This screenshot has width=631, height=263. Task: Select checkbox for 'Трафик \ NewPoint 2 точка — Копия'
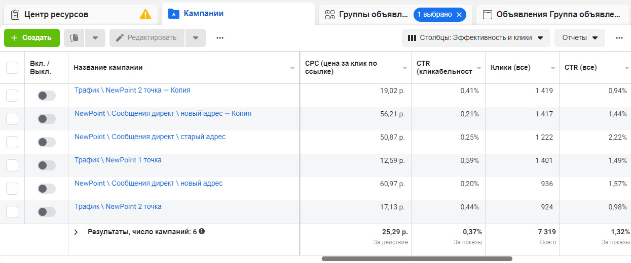pyautogui.click(x=12, y=96)
